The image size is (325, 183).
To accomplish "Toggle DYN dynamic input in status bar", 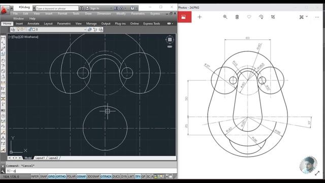I will (124, 176).
